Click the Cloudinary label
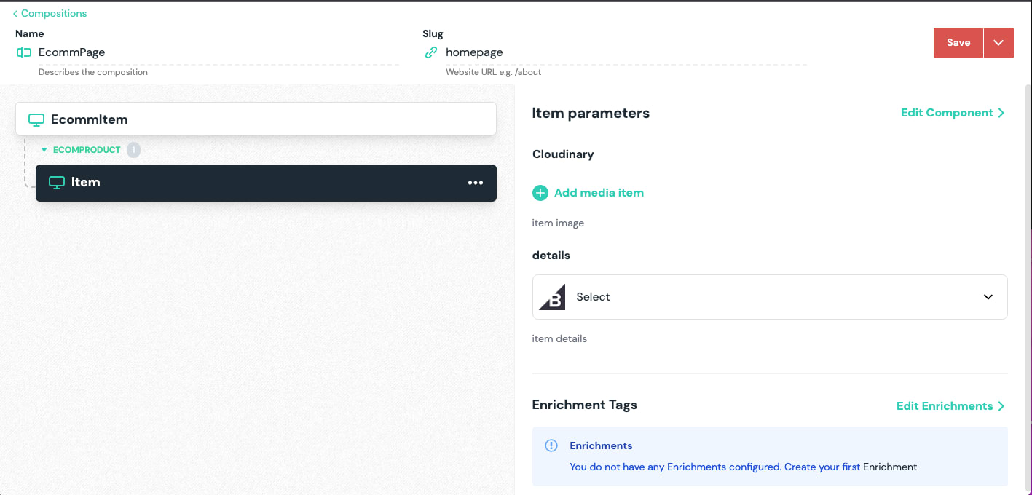This screenshot has width=1032, height=495. tap(563, 154)
